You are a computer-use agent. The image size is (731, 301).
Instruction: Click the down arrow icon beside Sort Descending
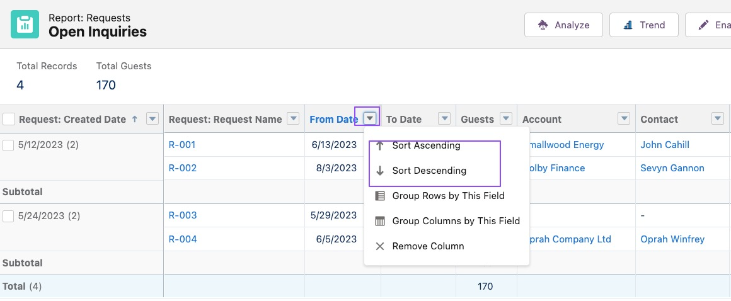(x=380, y=171)
